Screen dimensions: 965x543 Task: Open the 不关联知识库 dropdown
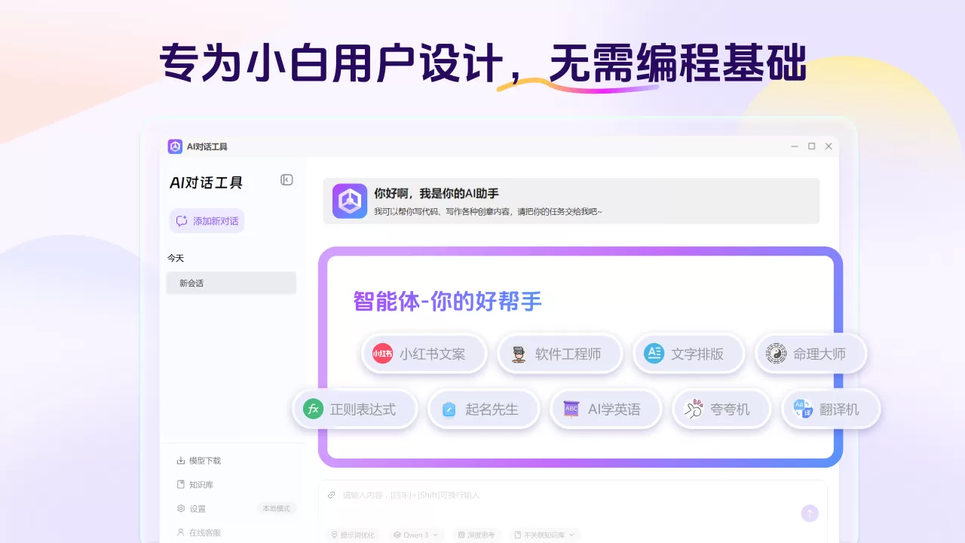click(x=544, y=535)
